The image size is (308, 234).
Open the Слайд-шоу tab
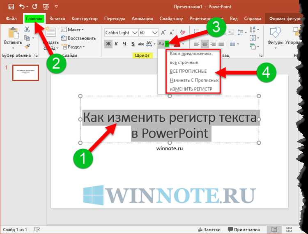pyautogui.click(x=171, y=19)
